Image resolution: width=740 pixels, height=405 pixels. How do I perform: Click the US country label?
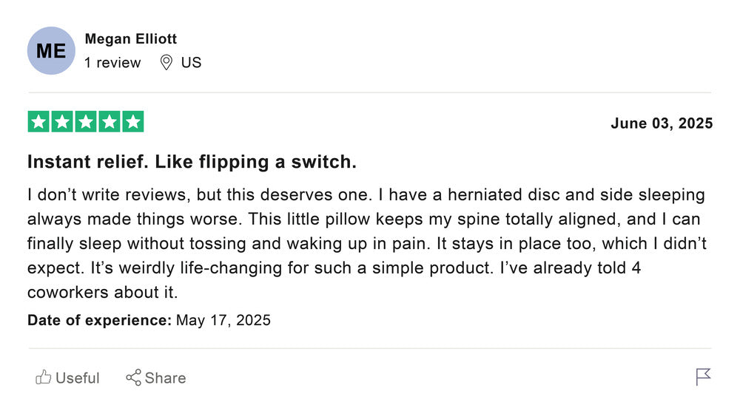(x=191, y=63)
